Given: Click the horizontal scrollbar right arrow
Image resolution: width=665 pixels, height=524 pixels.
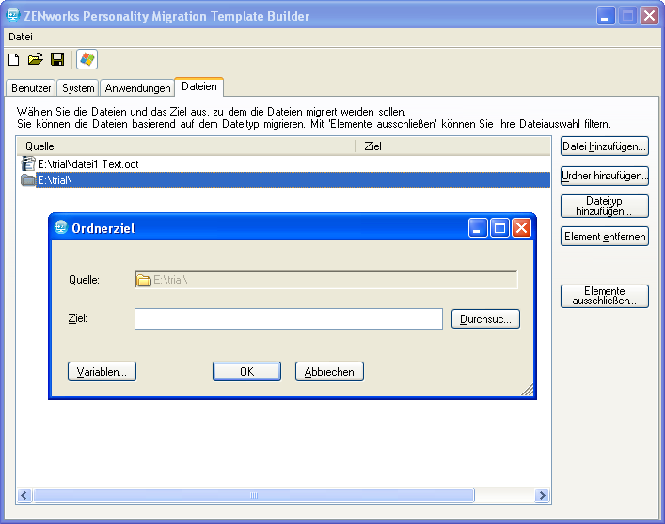Looking at the screenshot, I should pyautogui.click(x=542, y=495).
